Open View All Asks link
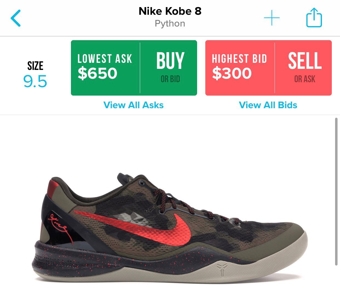This screenshot has width=340, height=307. tap(134, 105)
